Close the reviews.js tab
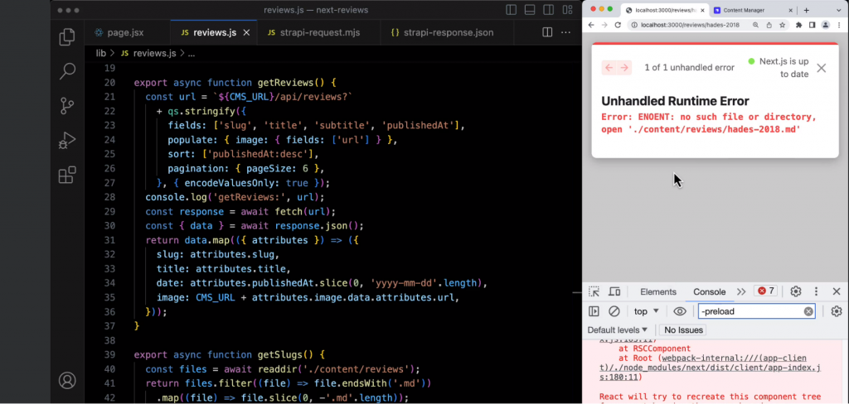 coord(246,32)
